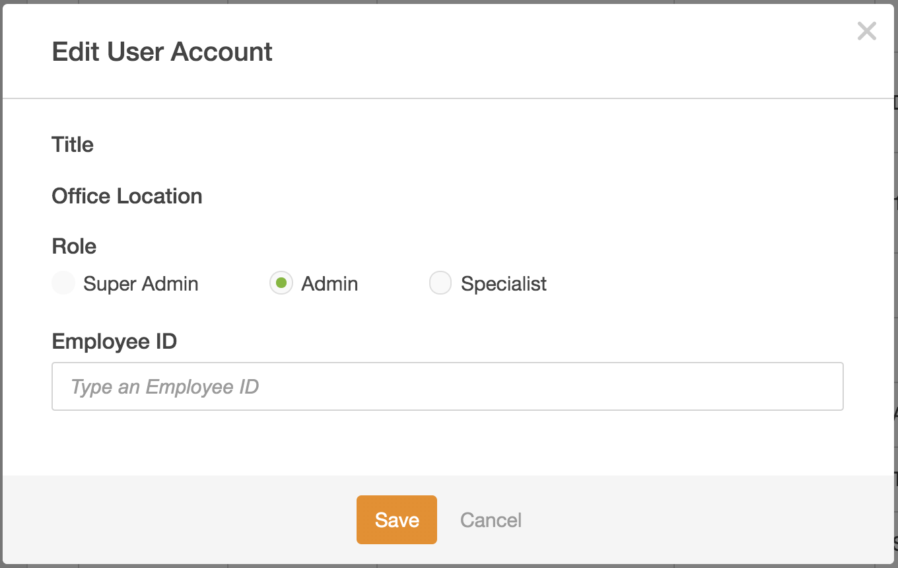Click the Employee ID field label

click(x=114, y=341)
